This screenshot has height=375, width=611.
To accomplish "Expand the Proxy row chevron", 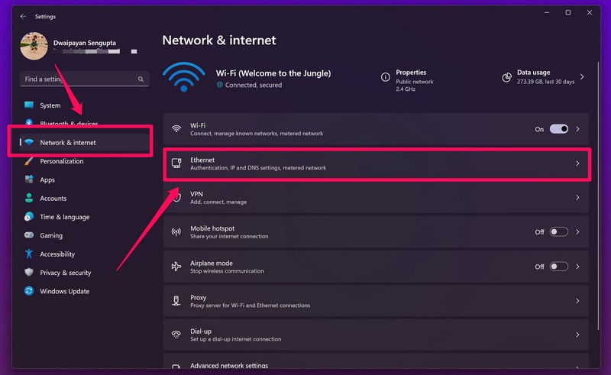I will (577, 301).
